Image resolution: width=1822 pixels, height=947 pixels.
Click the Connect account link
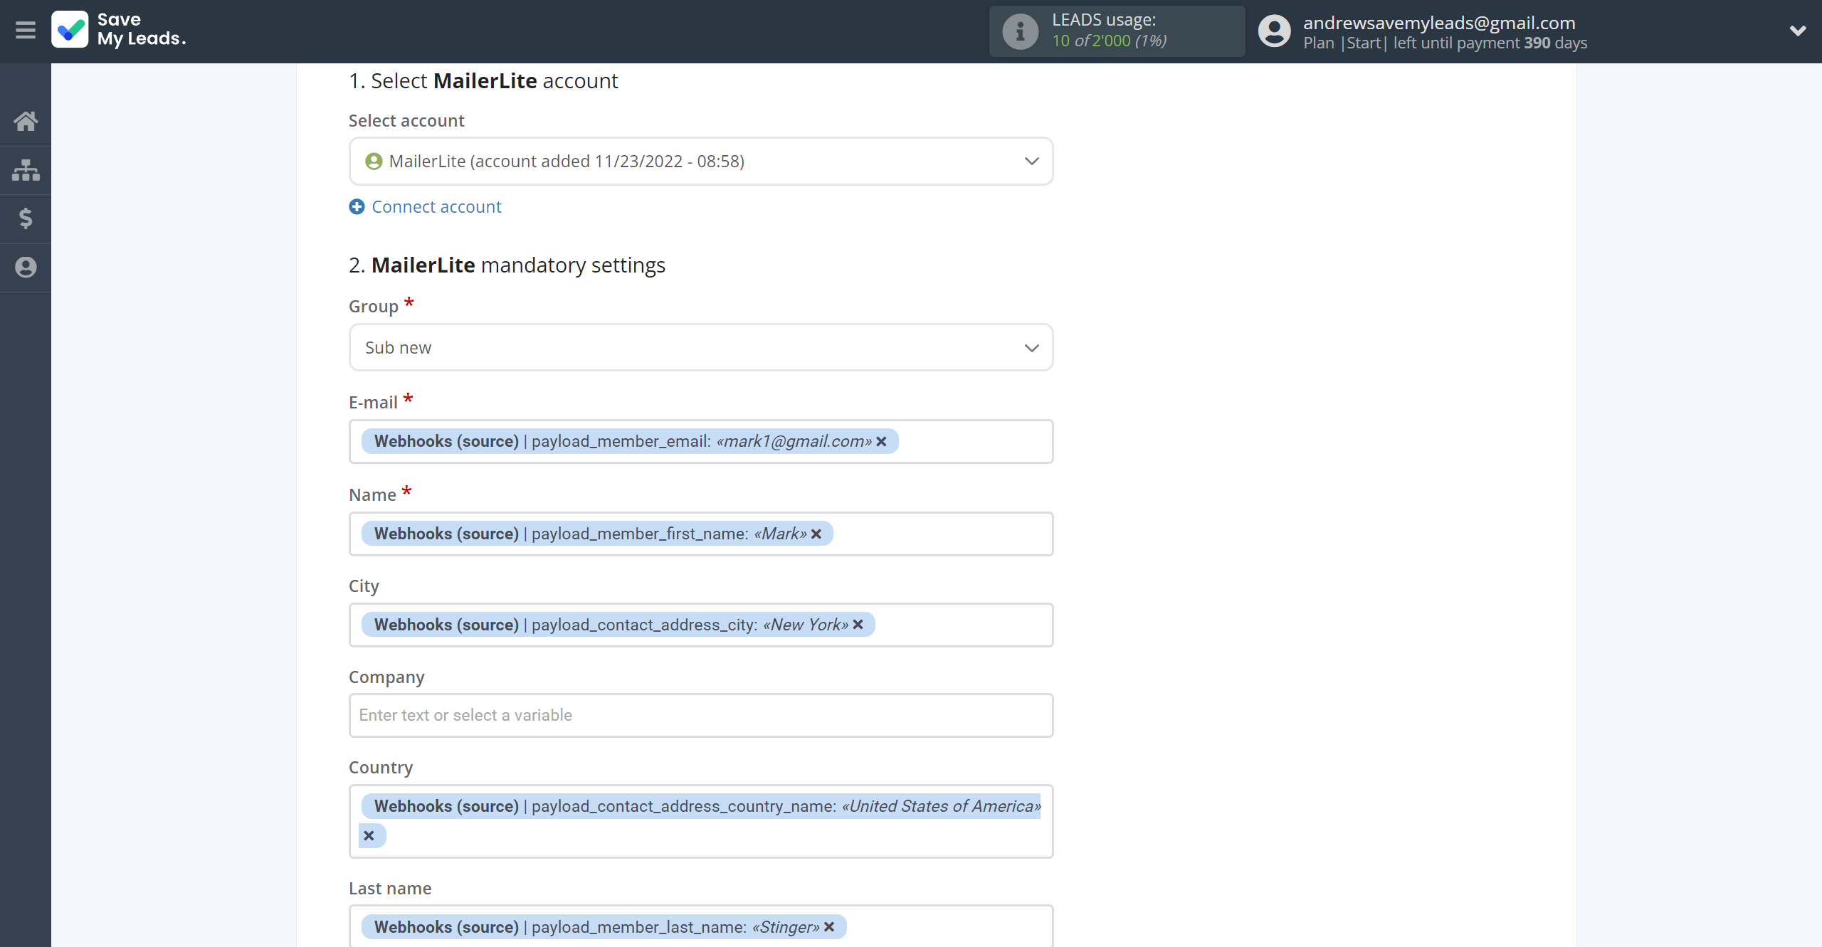tap(436, 207)
